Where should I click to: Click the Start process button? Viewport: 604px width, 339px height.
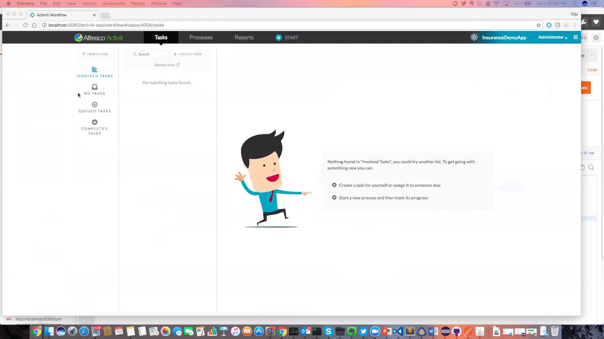(x=286, y=38)
